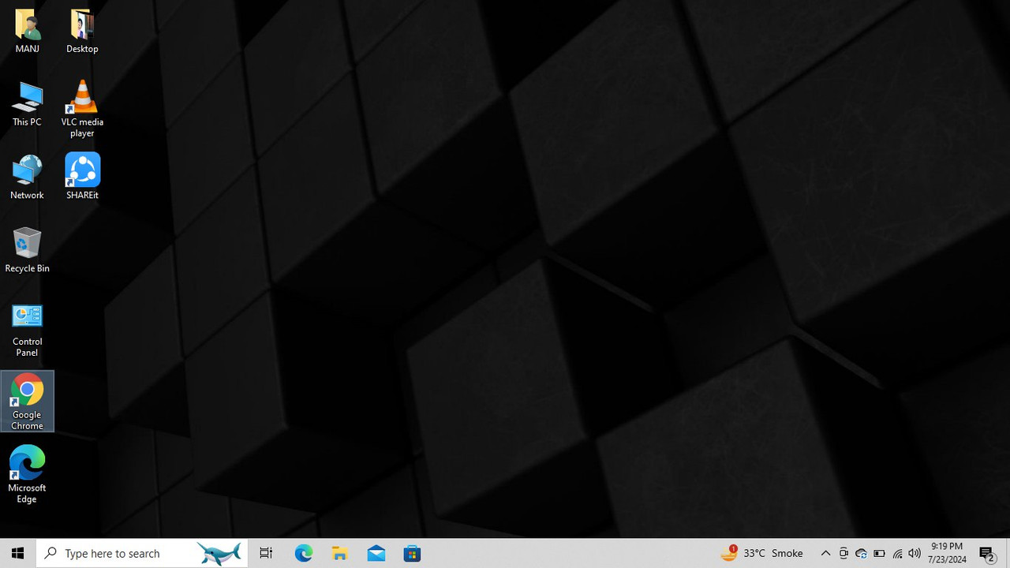This screenshot has height=568, width=1010.
Task: Open the volume speaker control
Action: [x=915, y=553]
